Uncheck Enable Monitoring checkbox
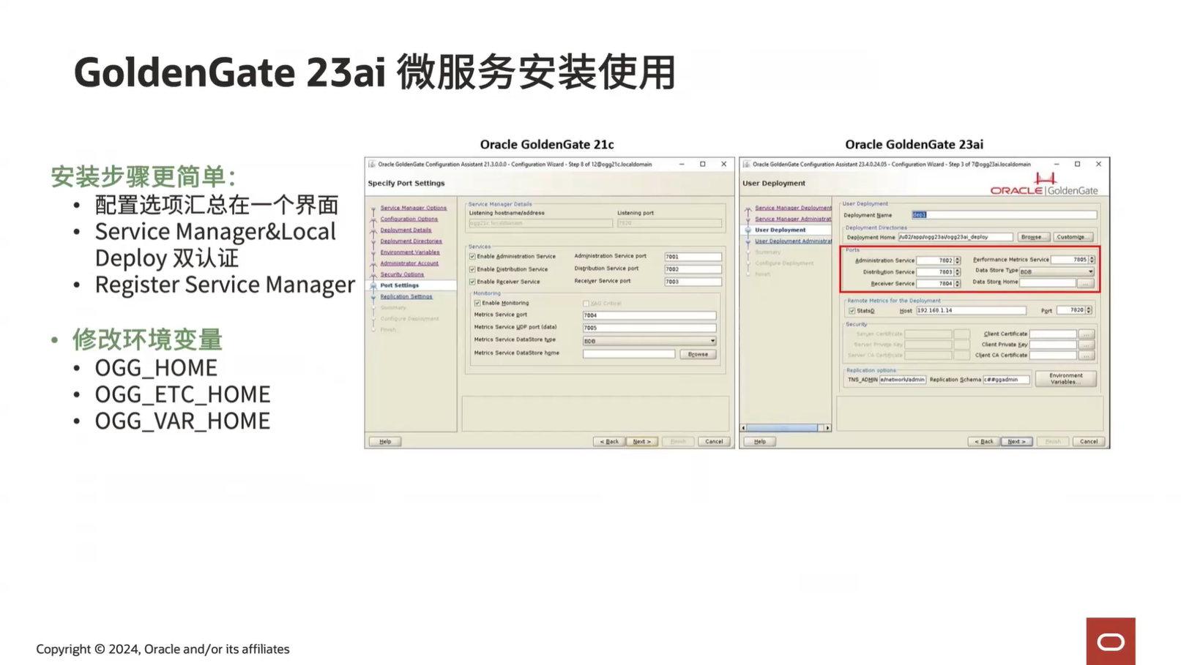 (477, 303)
